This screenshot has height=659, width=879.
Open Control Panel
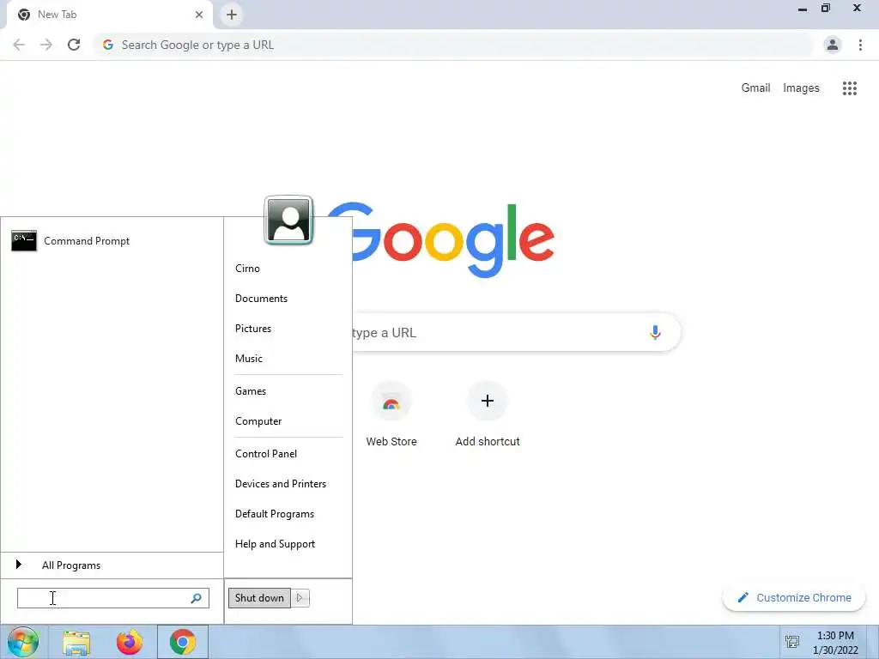coord(266,454)
